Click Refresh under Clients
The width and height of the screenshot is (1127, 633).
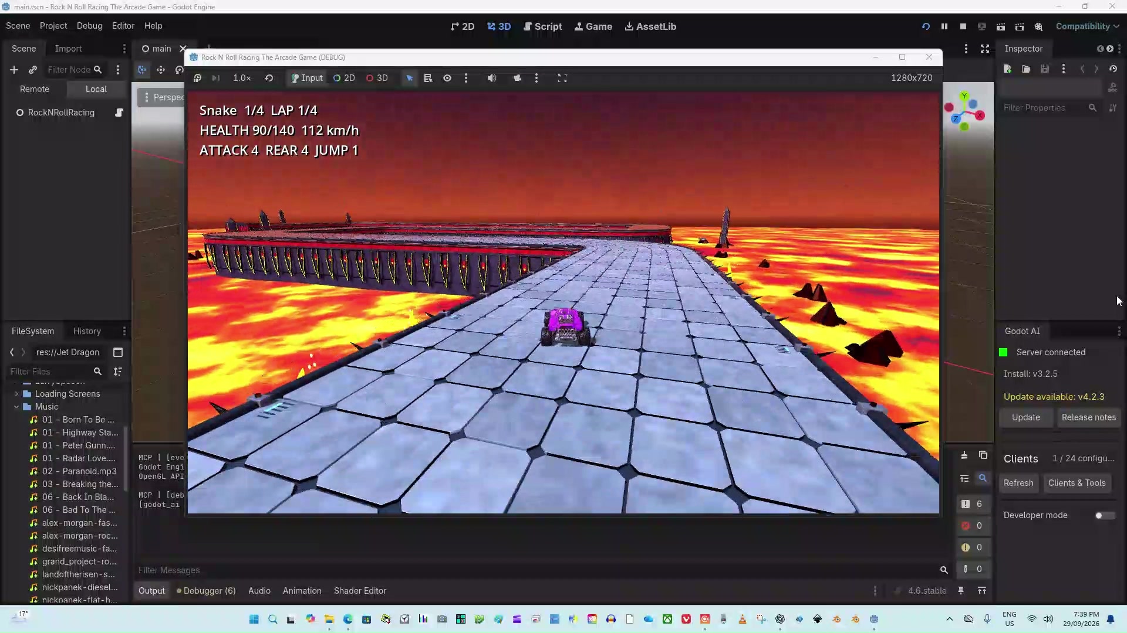point(1018,483)
